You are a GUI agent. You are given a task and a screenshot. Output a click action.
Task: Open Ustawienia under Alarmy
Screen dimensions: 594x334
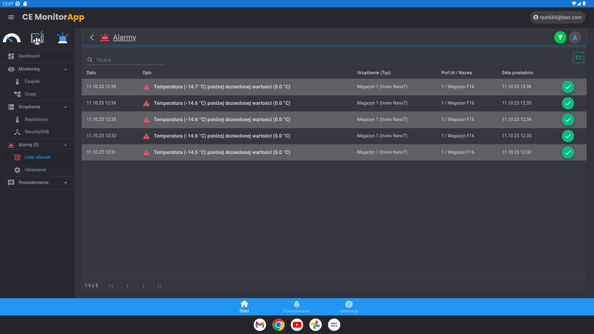pos(38,170)
